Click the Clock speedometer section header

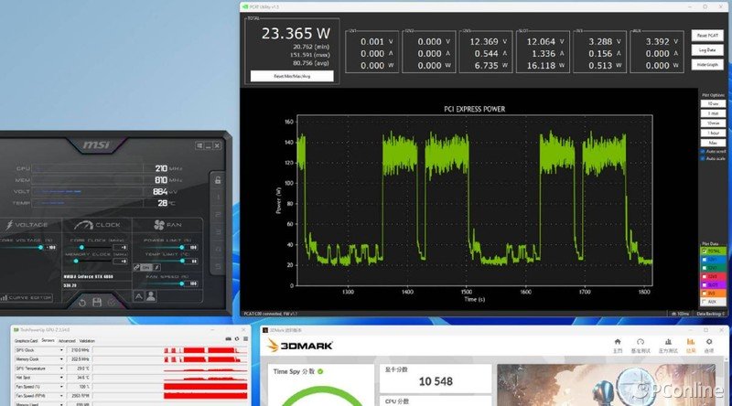[97, 225]
